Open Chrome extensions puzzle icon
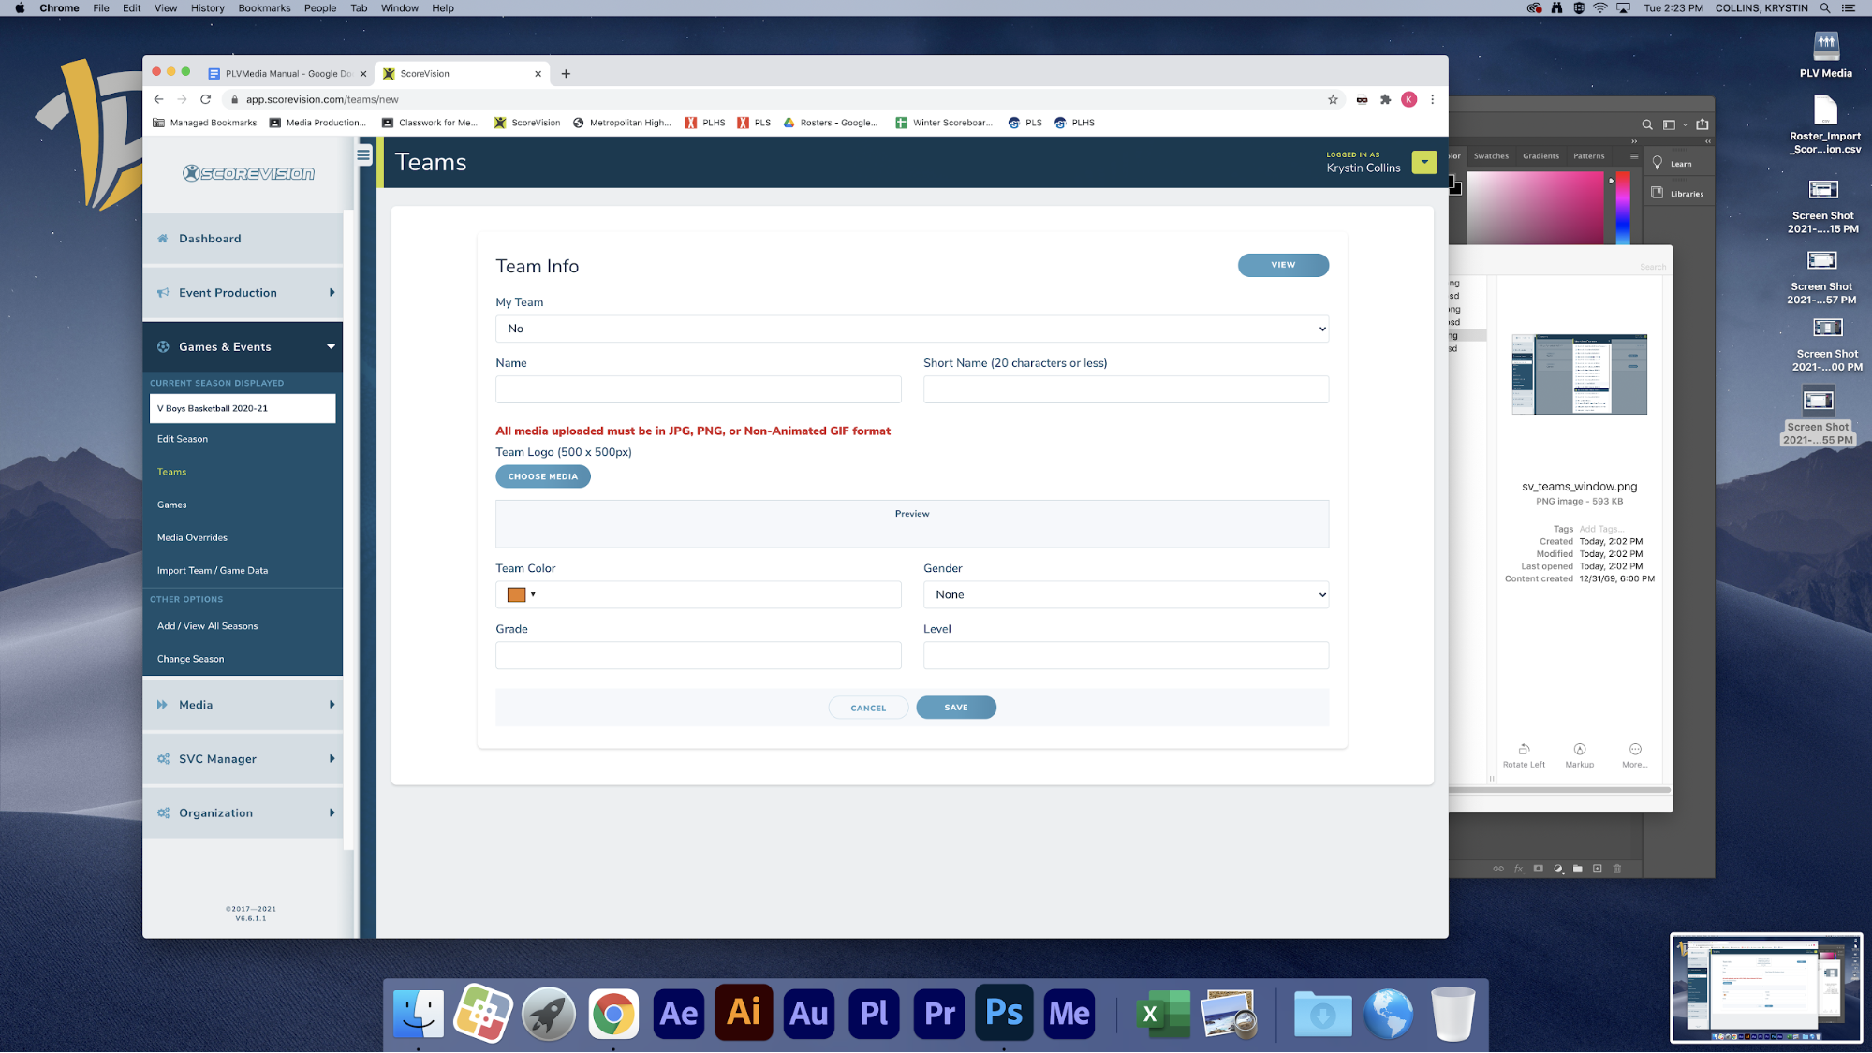 [1385, 99]
